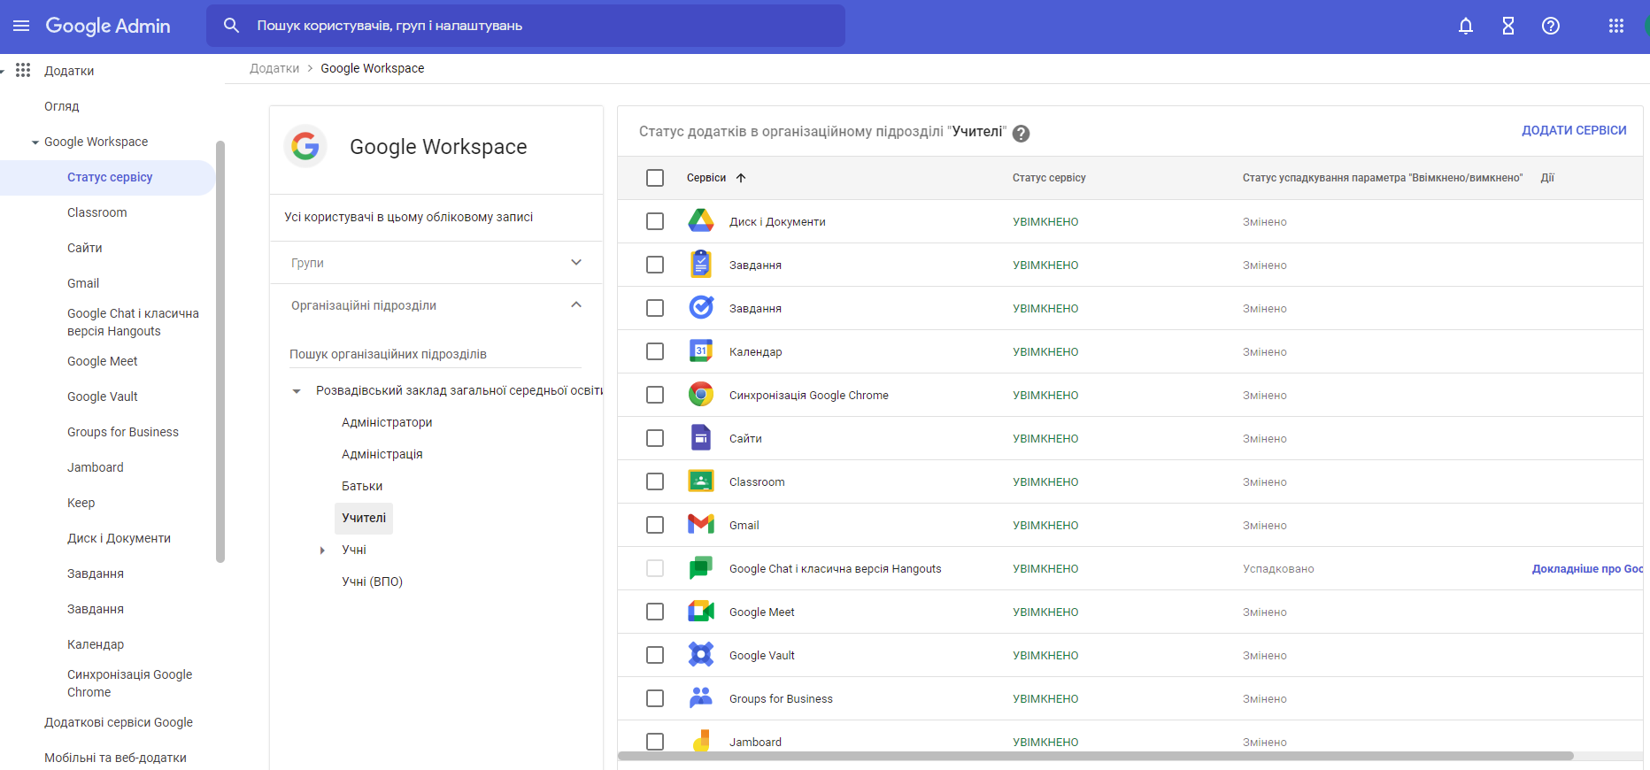Open Статус сервісу in sidebar

[110, 177]
